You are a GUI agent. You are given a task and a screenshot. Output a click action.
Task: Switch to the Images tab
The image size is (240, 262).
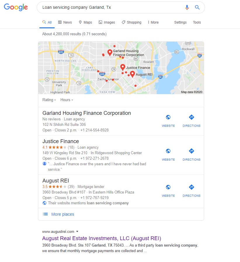coord(107,22)
